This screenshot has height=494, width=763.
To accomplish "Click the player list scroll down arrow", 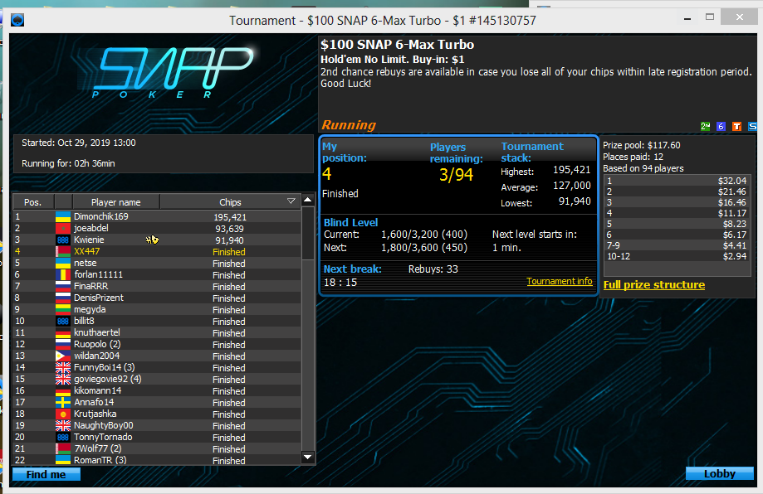I will coord(307,457).
